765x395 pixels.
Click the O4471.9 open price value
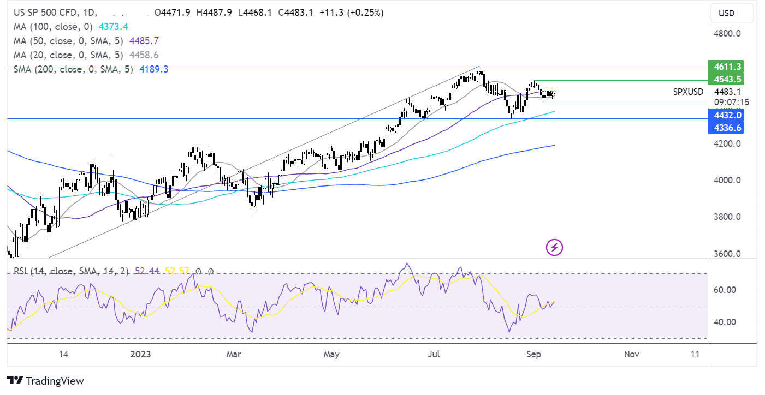pyautogui.click(x=173, y=12)
